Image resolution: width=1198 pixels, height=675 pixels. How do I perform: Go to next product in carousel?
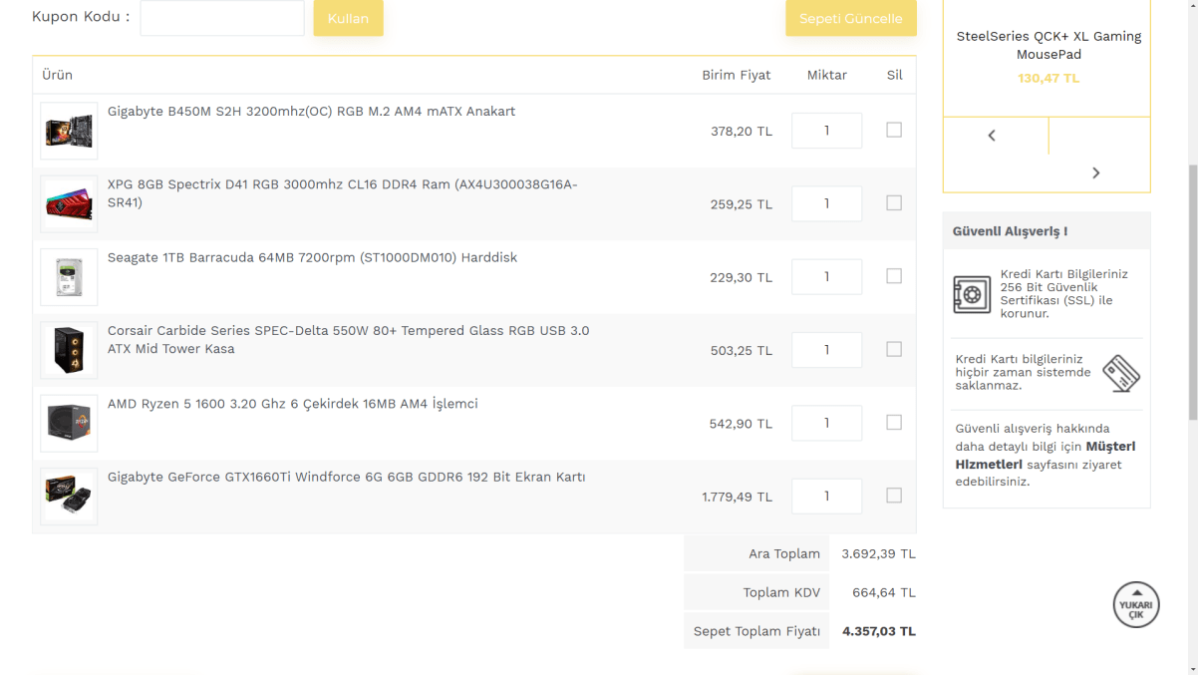[1095, 172]
